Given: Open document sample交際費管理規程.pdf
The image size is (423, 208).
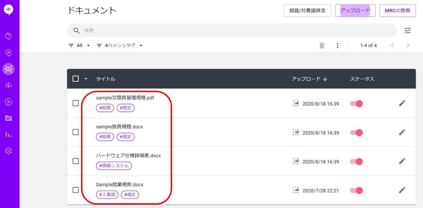Looking at the screenshot, I should pos(125,98).
